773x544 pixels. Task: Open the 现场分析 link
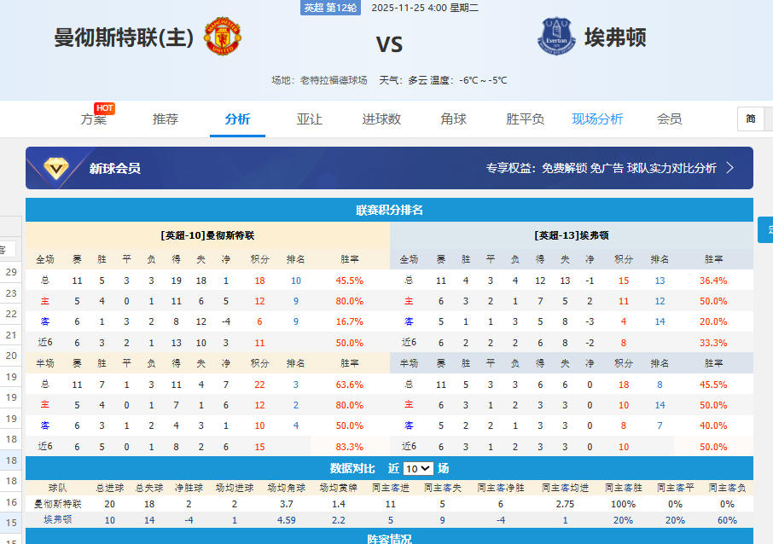click(x=597, y=119)
